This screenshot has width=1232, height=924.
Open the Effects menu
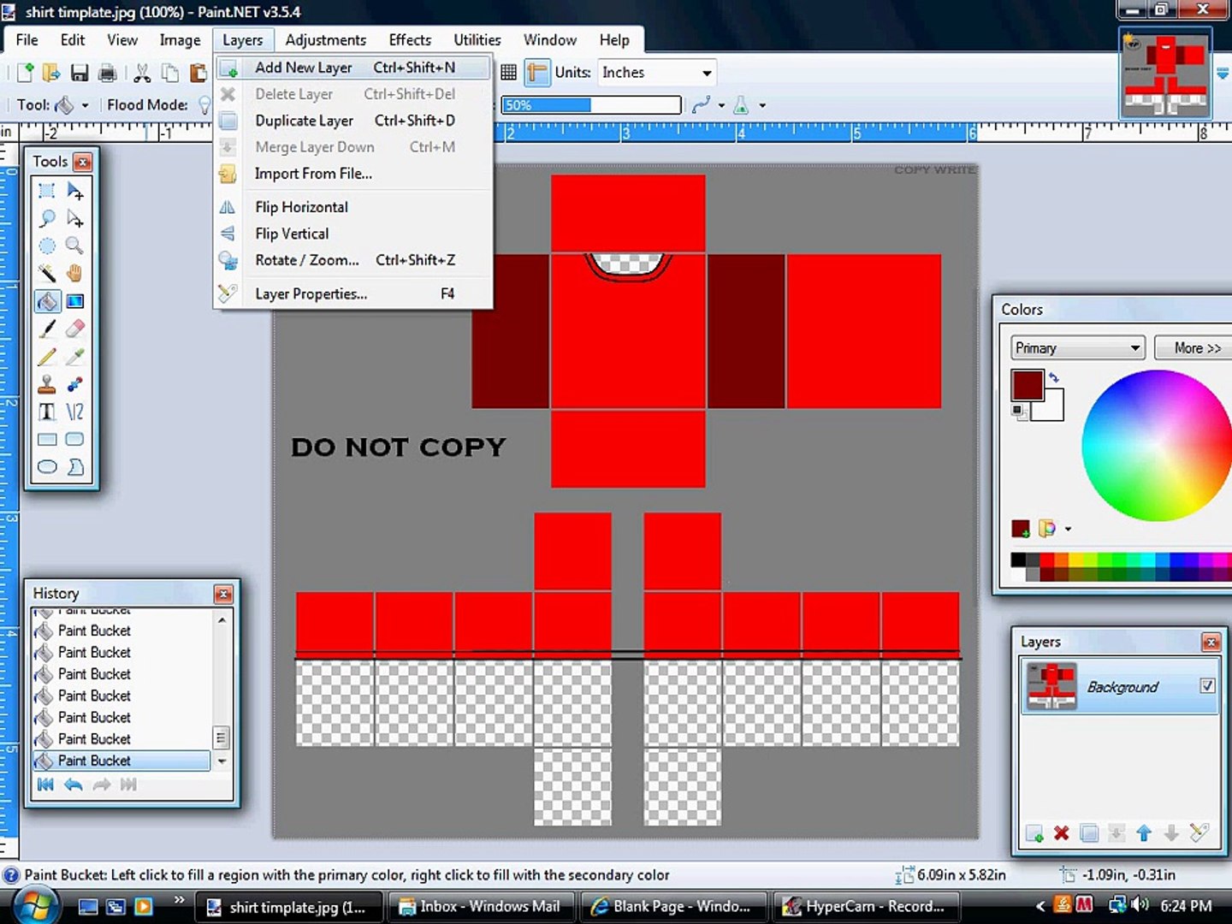pyautogui.click(x=410, y=40)
